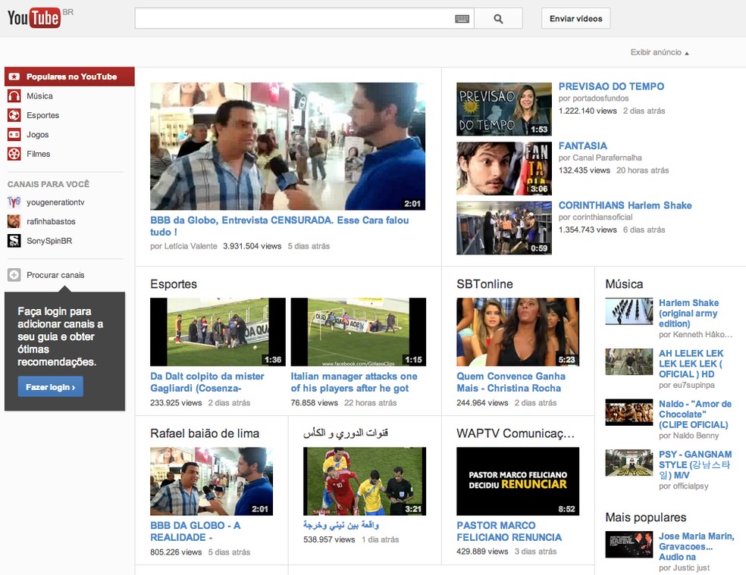The image size is (746, 575).
Task: Click the yougenerationtv channel avatar
Action: click(x=15, y=202)
